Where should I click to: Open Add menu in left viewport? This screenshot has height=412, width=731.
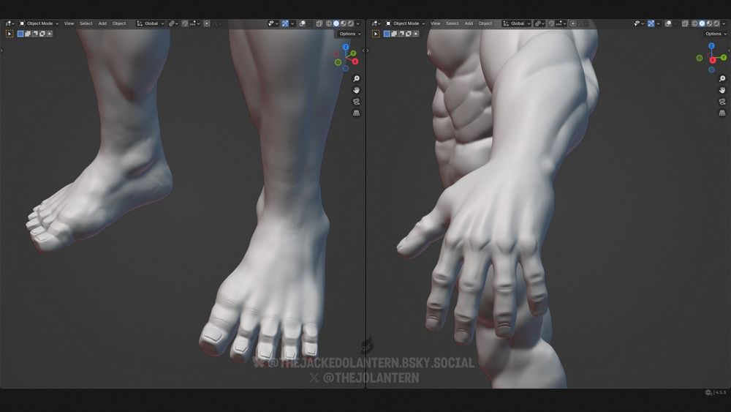(102, 23)
